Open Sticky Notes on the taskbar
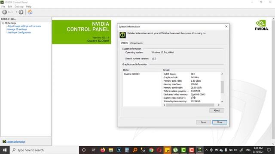275x154 pixels. pos(167,150)
